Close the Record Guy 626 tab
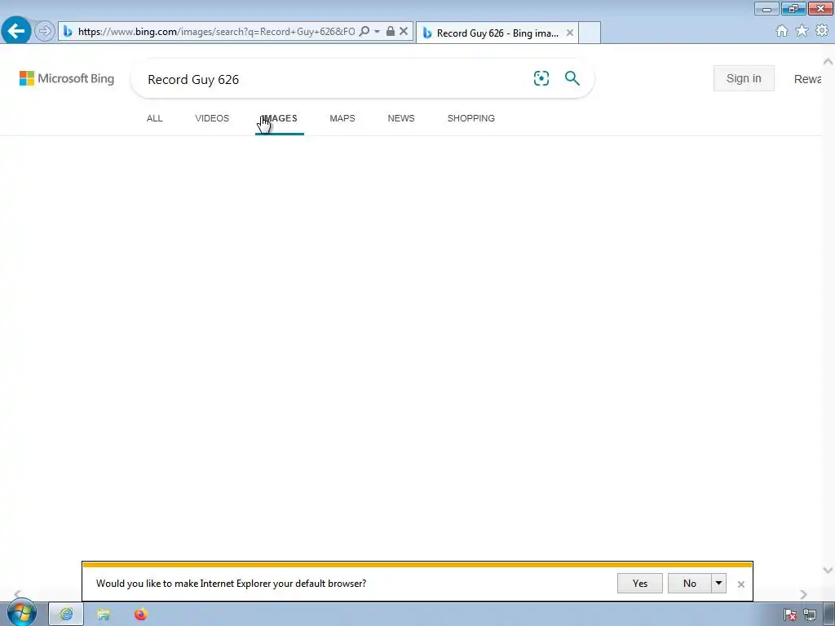This screenshot has width=835, height=626. [570, 33]
